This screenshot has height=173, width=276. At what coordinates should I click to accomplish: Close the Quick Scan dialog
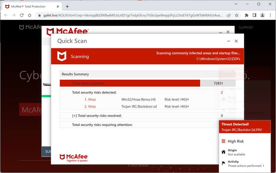pyautogui.click(x=236, y=41)
